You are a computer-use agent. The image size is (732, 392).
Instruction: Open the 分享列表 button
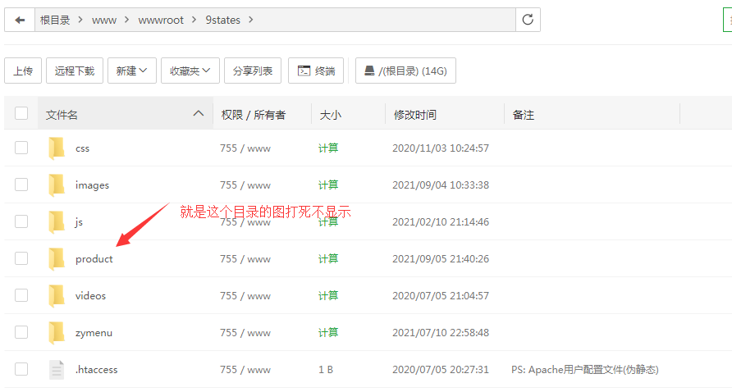(x=253, y=71)
